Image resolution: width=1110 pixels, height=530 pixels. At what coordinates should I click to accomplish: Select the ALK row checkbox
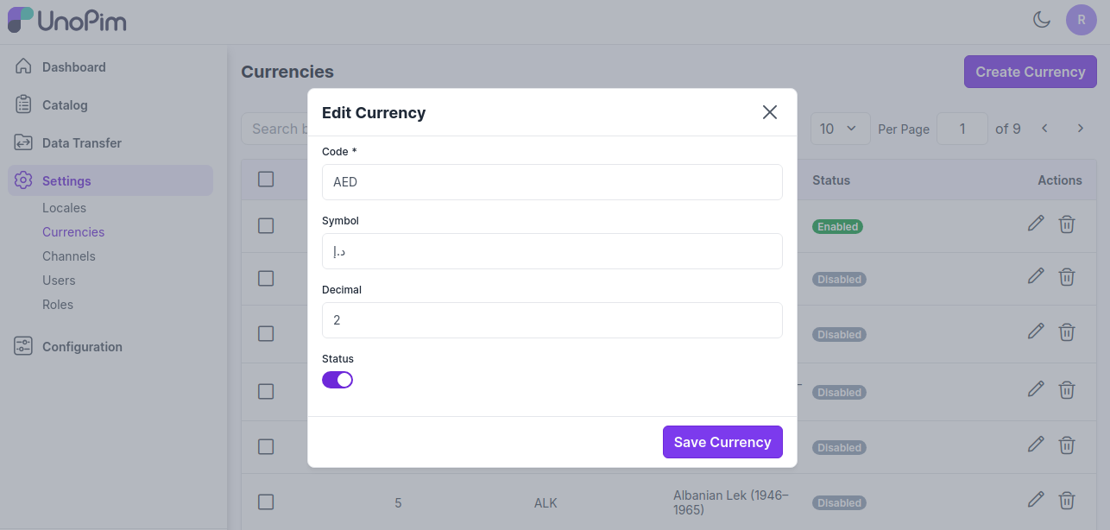(266, 502)
